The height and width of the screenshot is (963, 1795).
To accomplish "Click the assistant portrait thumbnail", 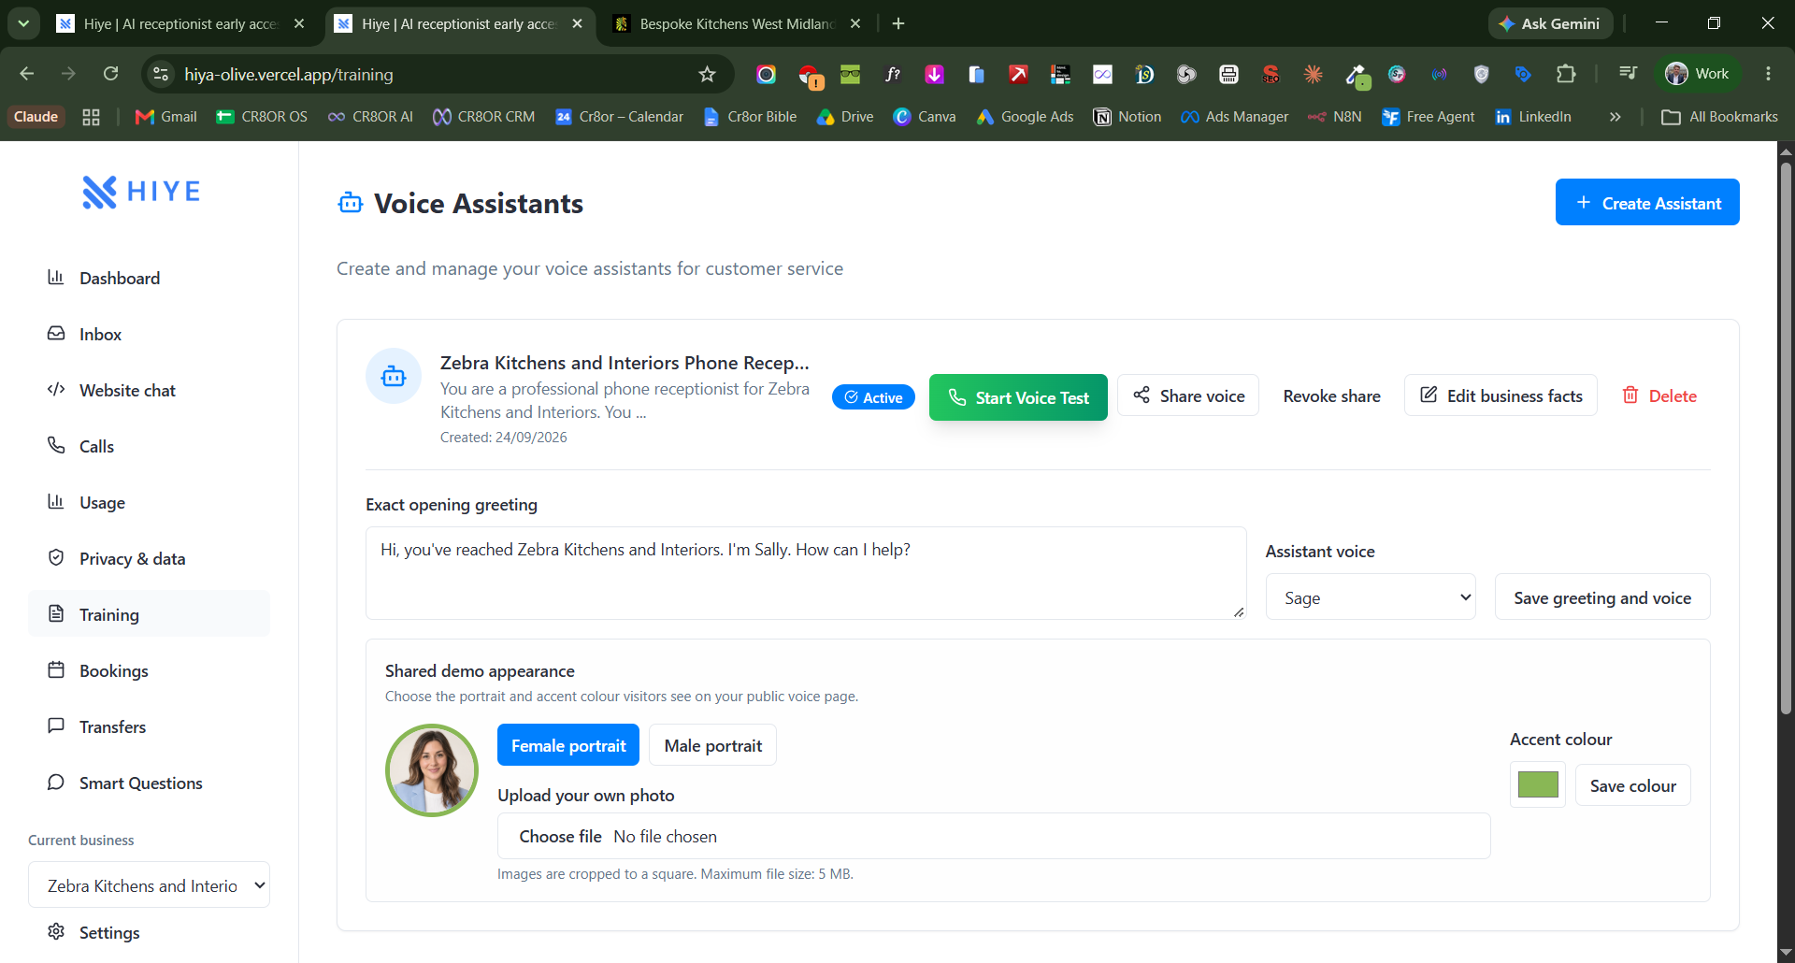I will click(x=432, y=770).
